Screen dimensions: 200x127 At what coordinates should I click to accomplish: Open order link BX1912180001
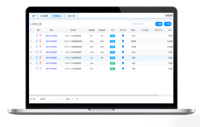click(x=51, y=41)
